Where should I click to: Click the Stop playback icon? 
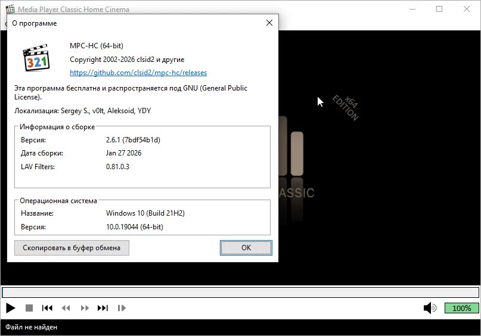(x=29, y=308)
